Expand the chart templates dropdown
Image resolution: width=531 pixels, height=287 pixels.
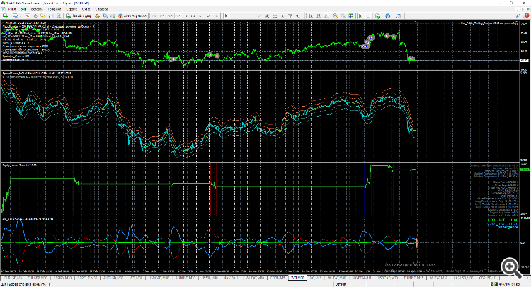pyautogui.click(x=402, y=16)
